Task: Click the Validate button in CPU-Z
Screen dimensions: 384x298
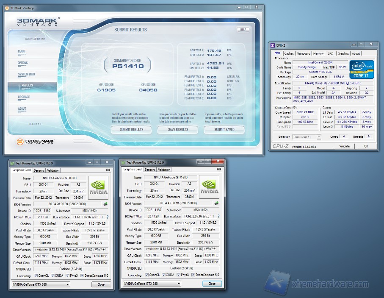Action: pyautogui.click(x=344, y=146)
